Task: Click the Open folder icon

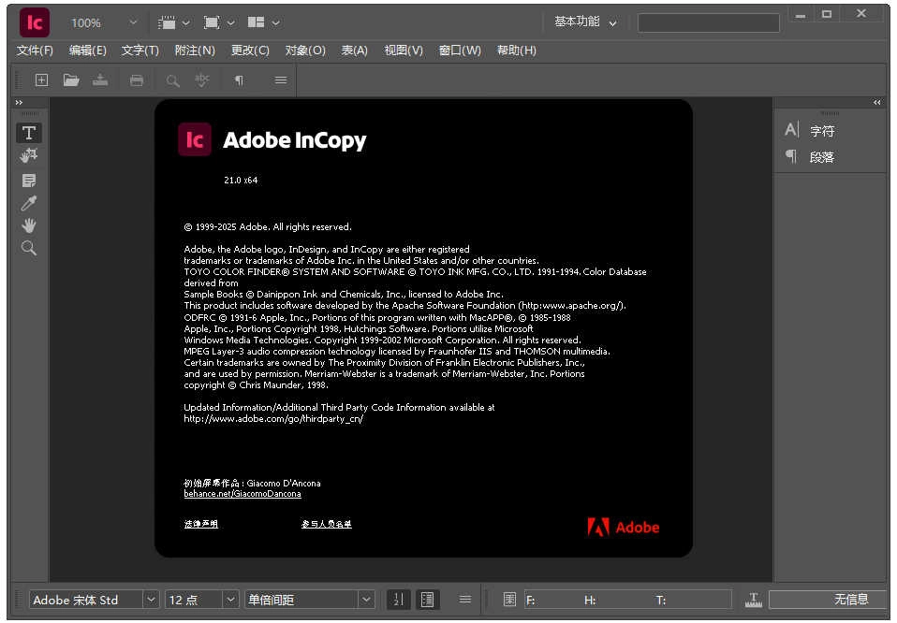Action: click(x=71, y=80)
